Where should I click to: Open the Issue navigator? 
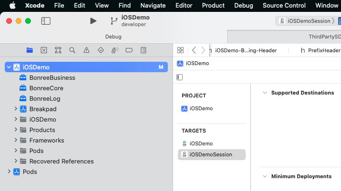pyautogui.click(x=86, y=50)
